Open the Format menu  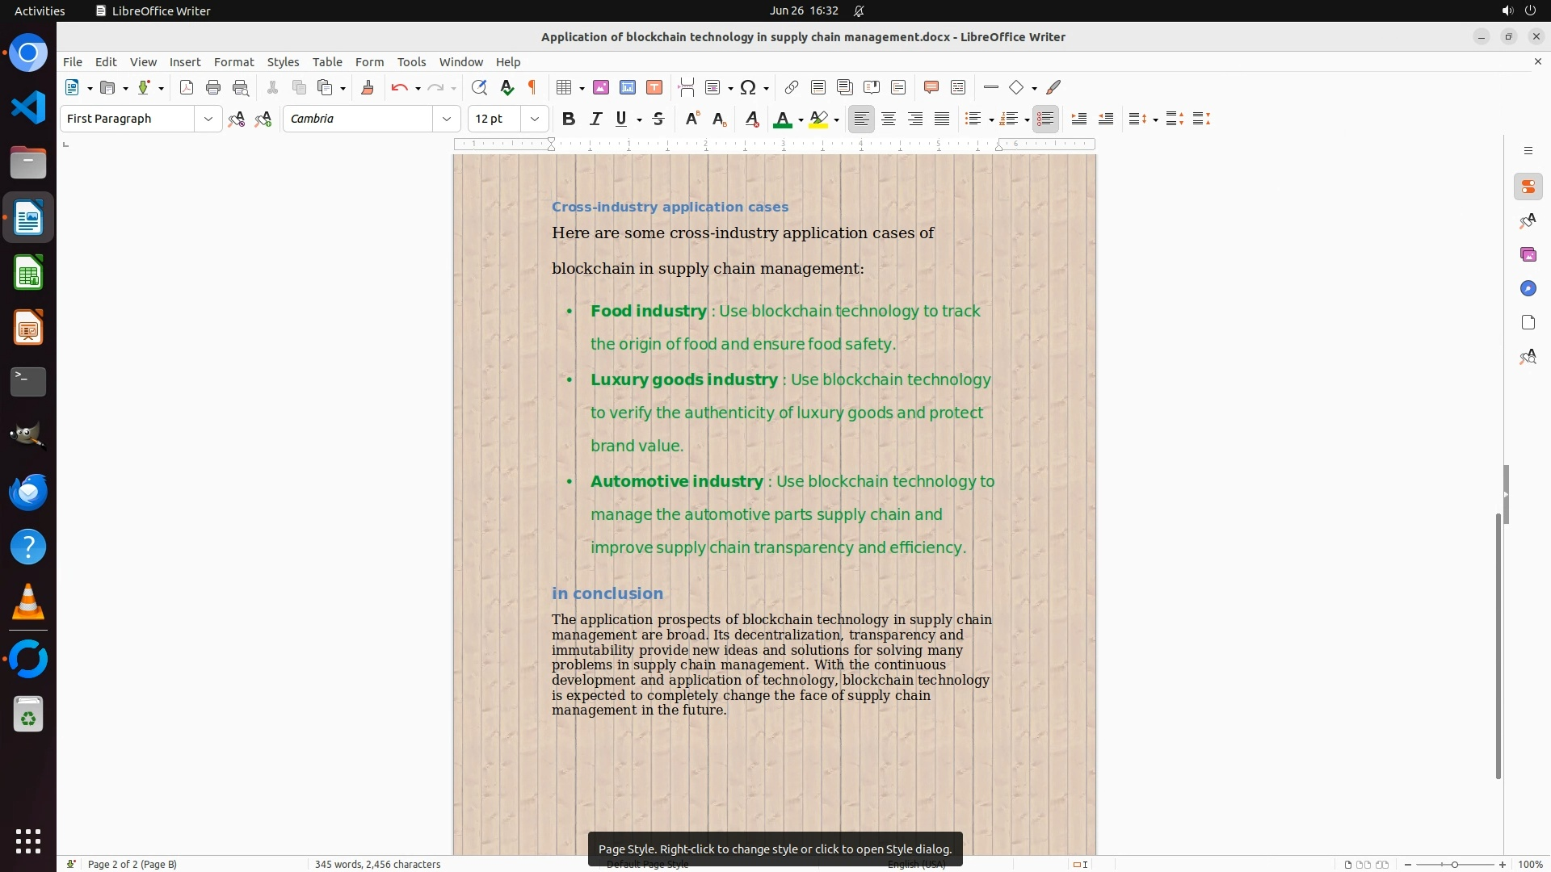coord(233,62)
